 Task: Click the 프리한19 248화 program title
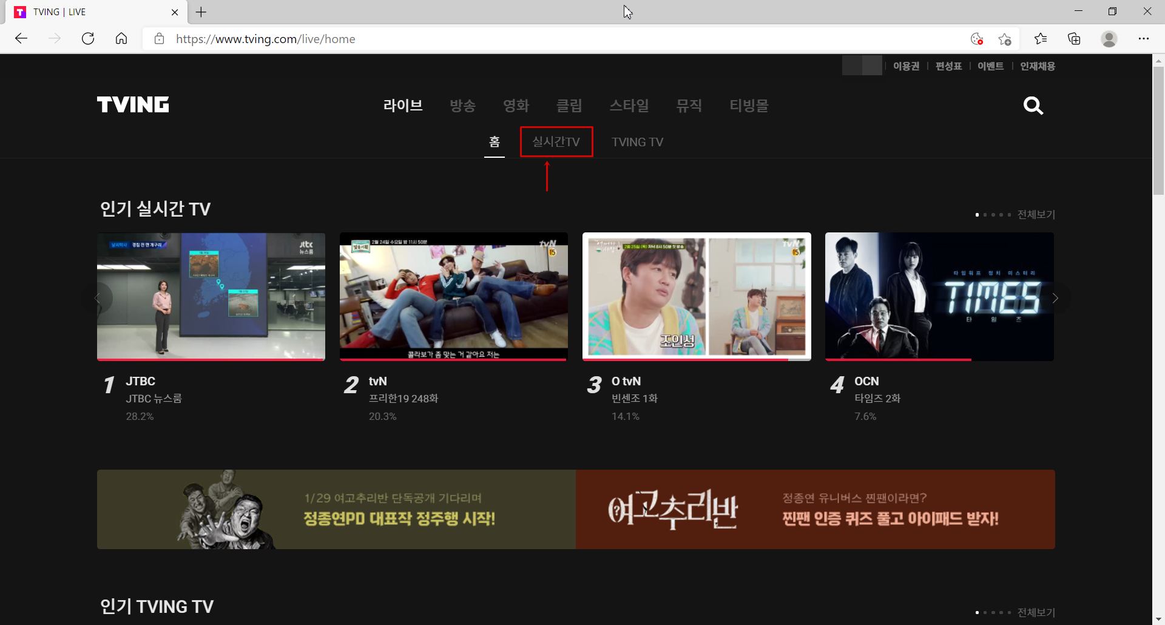point(404,399)
